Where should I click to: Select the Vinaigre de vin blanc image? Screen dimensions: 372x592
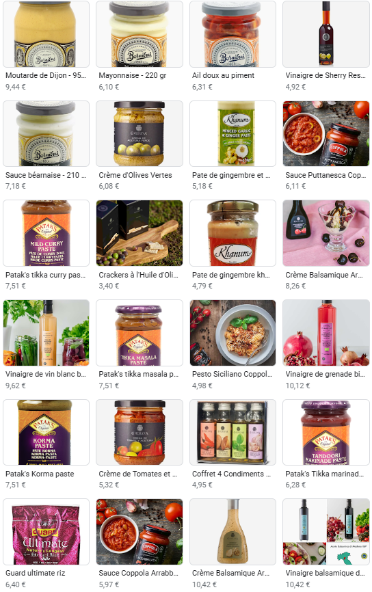(46, 333)
